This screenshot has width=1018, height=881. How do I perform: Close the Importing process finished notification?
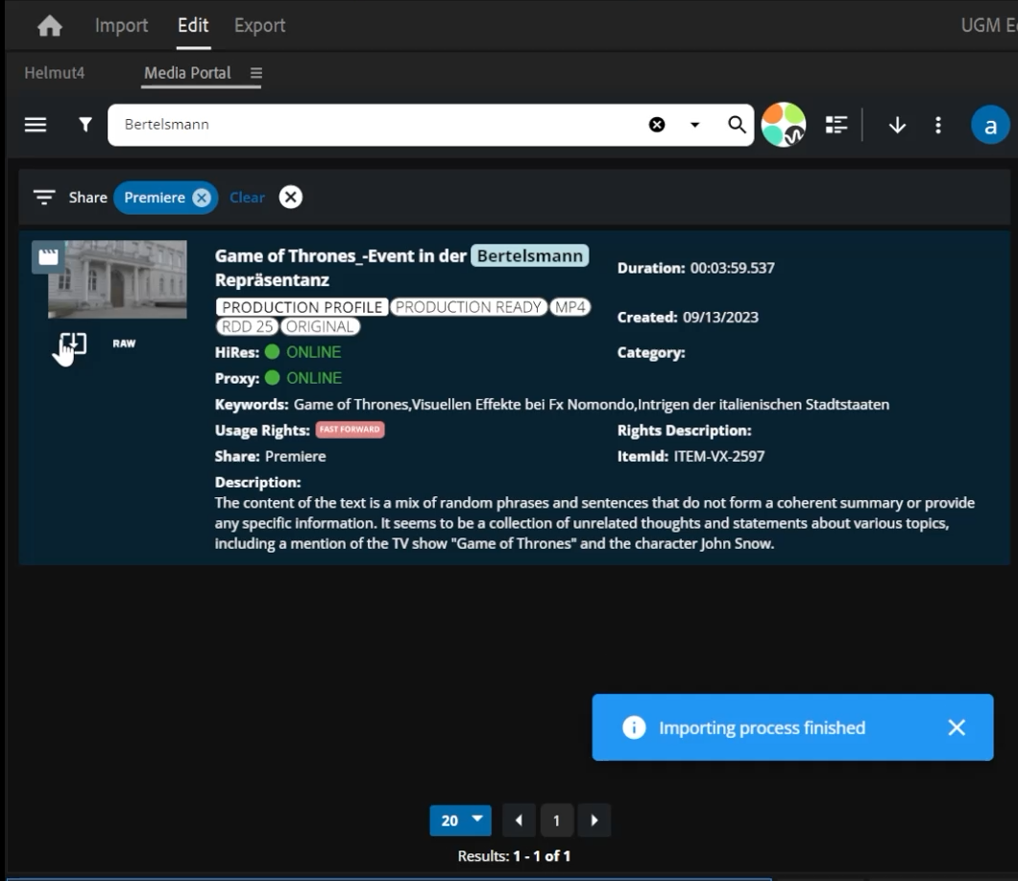[956, 727]
